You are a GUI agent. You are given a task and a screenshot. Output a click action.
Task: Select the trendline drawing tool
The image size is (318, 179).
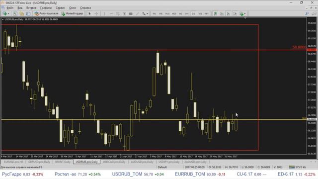[138, 13]
